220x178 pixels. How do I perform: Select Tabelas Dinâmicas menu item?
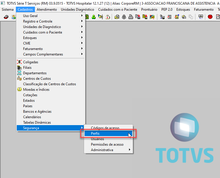point(51,123)
